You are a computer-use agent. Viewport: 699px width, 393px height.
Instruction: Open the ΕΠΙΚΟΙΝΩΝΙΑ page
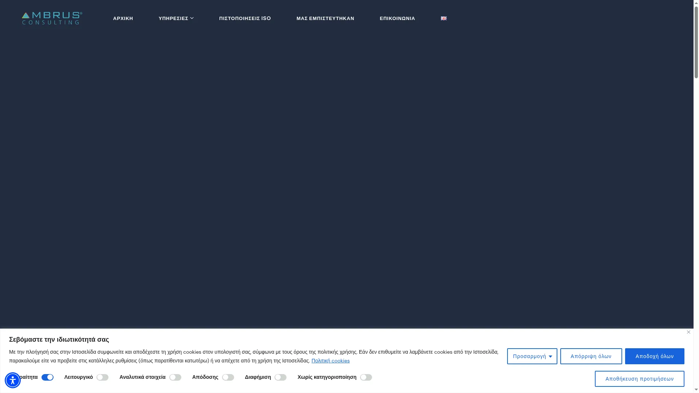coord(397,18)
